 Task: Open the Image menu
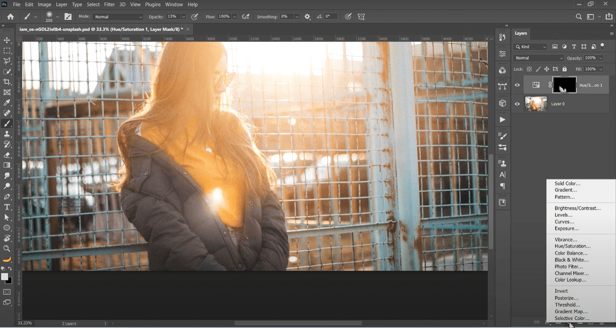45,5
